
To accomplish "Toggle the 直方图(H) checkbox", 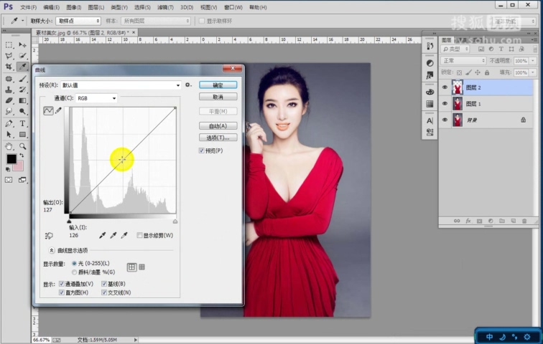I will [62, 292].
